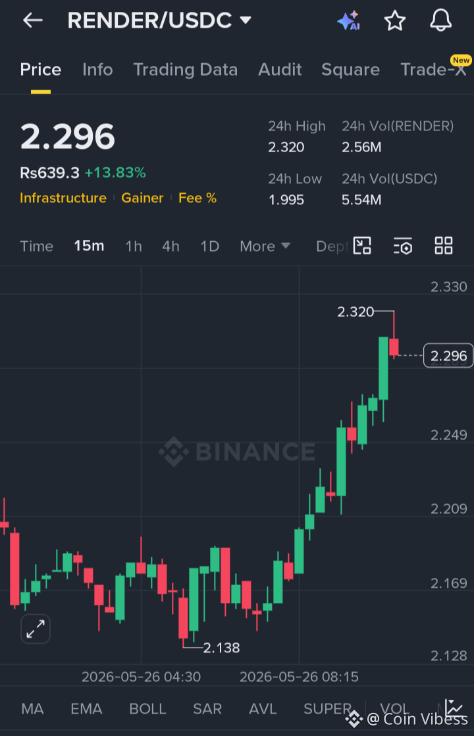
Task: Tap the 2.138 low price marker
Action: click(x=221, y=648)
